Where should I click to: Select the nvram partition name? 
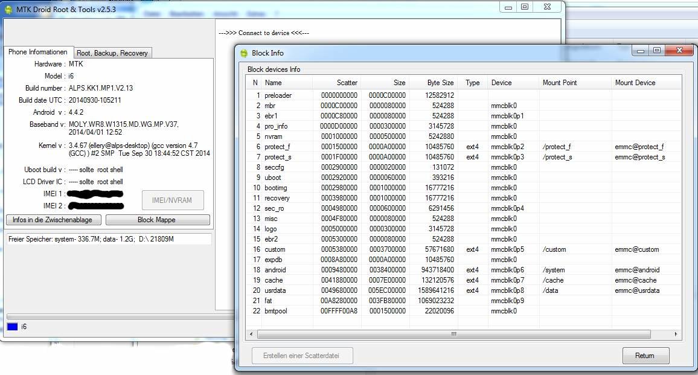point(274,136)
